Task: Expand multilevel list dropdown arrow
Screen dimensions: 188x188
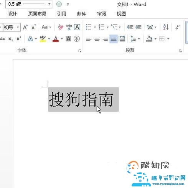Action: coord(120,27)
